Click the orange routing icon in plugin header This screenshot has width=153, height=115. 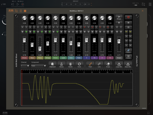click(x=16, y=11)
